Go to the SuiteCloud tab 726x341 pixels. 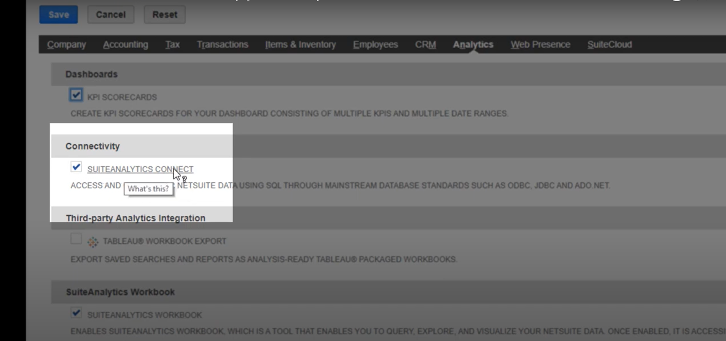[x=609, y=44]
